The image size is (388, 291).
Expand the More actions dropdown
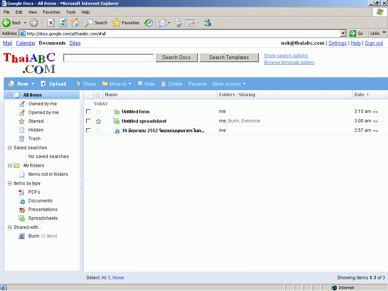coord(229,84)
